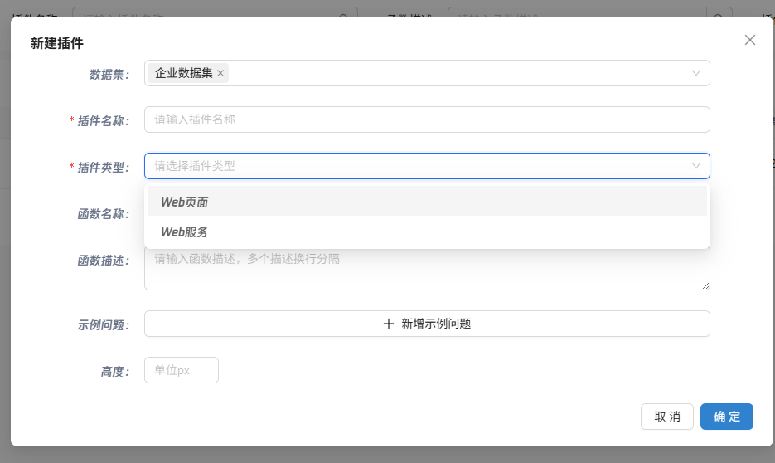This screenshot has width=775, height=463.
Task: Focus the 函数描述 text area
Action: [427, 268]
